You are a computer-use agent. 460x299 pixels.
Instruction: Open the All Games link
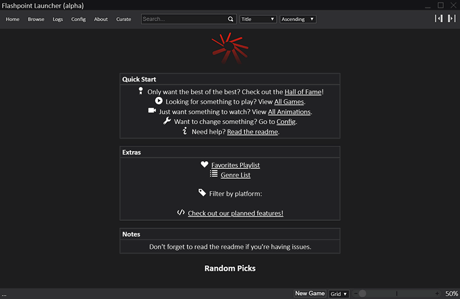289,102
